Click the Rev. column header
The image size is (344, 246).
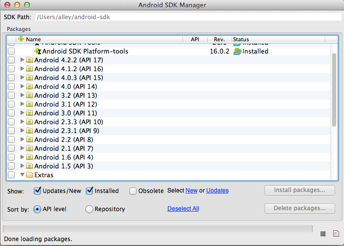[219, 39]
